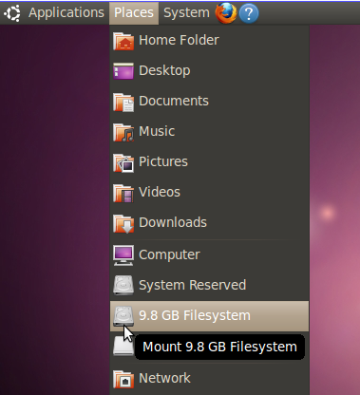Click the Downloads folder arrow icon

123,223
